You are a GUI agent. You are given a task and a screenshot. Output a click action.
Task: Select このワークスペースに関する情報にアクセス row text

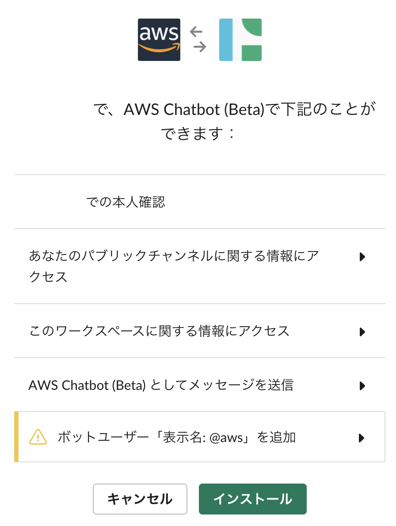(159, 331)
